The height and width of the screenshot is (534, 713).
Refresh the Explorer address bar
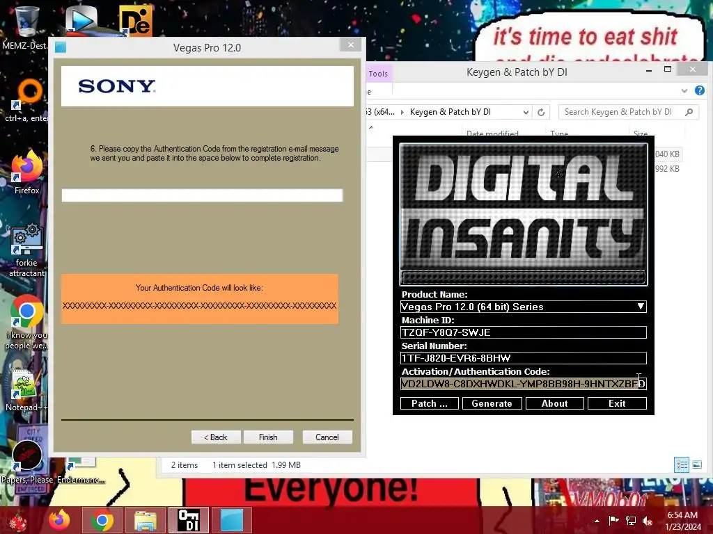pyautogui.click(x=540, y=112)
